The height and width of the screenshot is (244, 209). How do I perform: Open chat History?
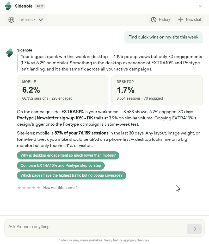160,20
